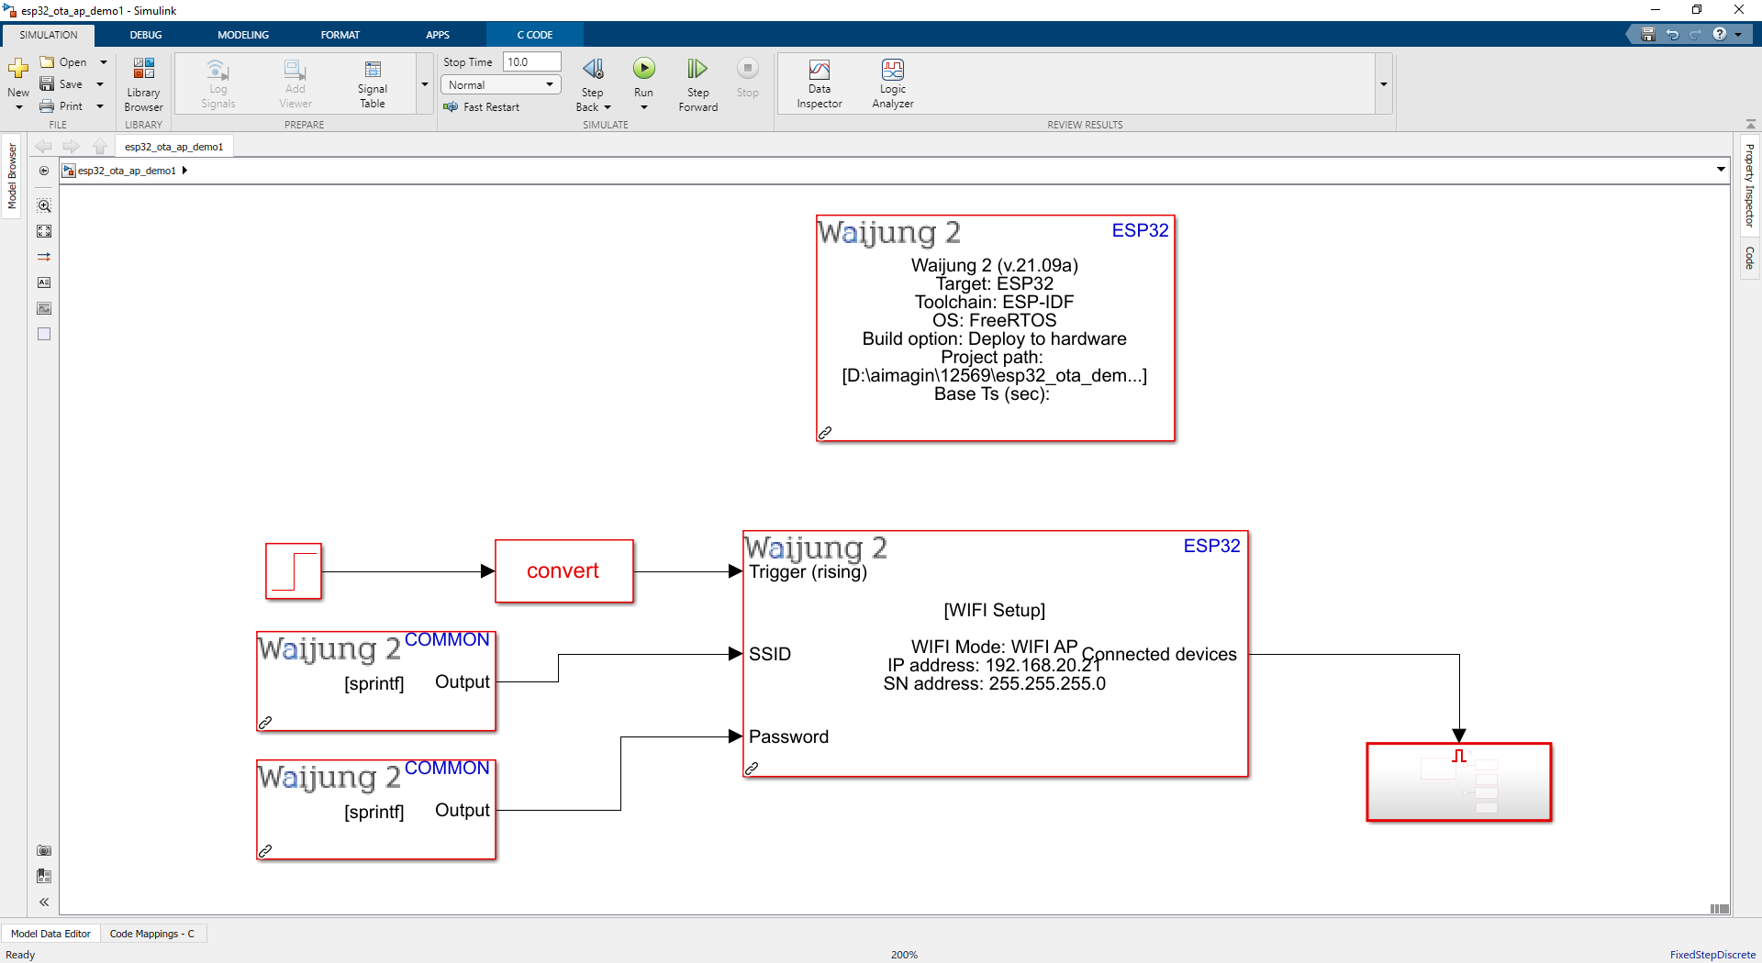Select the sprintf block connected to SSID
This screenshot has height=963, width=1762.
[376, 681]
